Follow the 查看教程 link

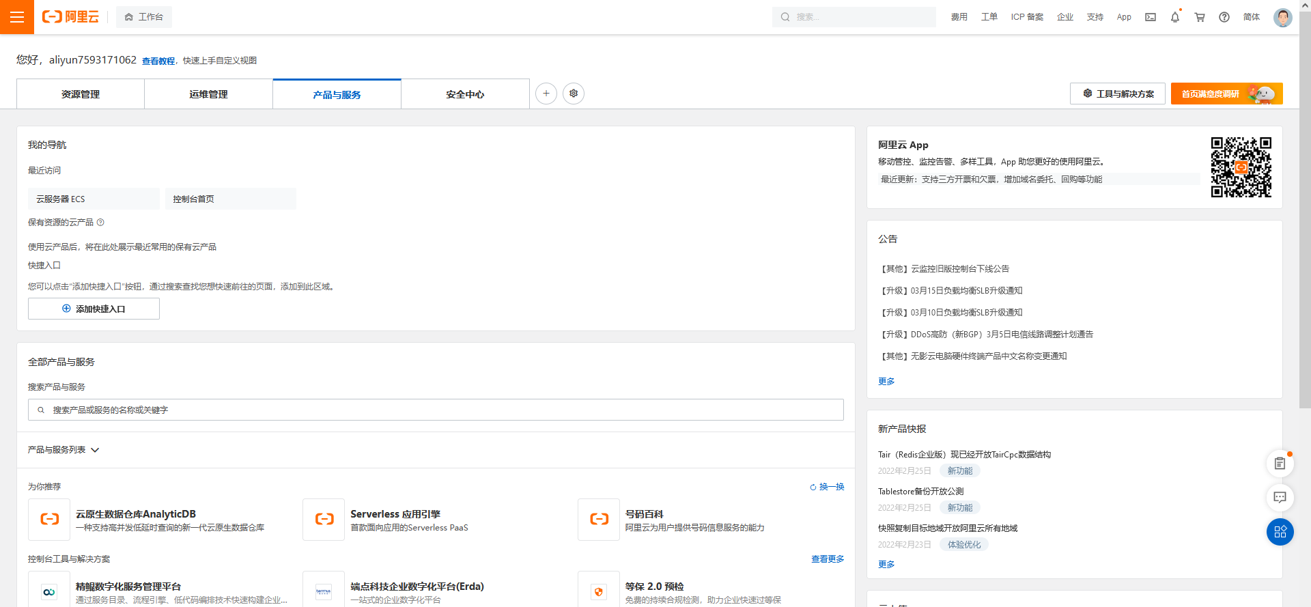[158, 61]
